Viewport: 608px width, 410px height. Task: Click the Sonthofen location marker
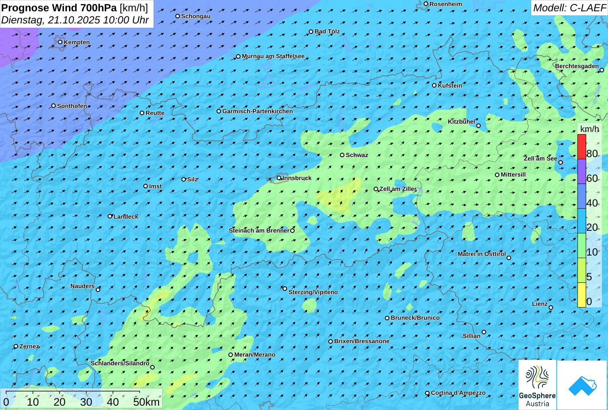(x=53, y=106)
